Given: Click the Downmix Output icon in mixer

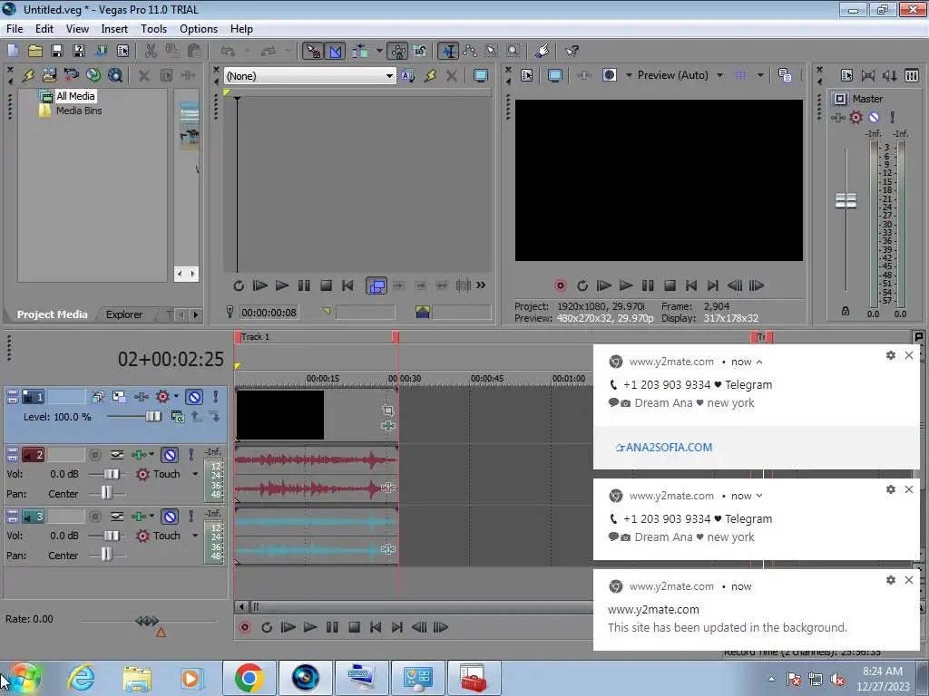Looking at the screenshot, I should click(x=868, y=75).
